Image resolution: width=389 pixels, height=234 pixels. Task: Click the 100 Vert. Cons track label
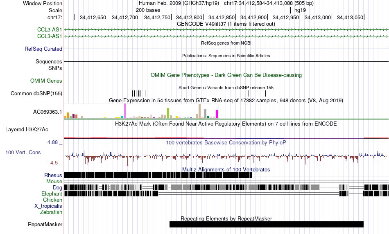click(x=23, y=153)
